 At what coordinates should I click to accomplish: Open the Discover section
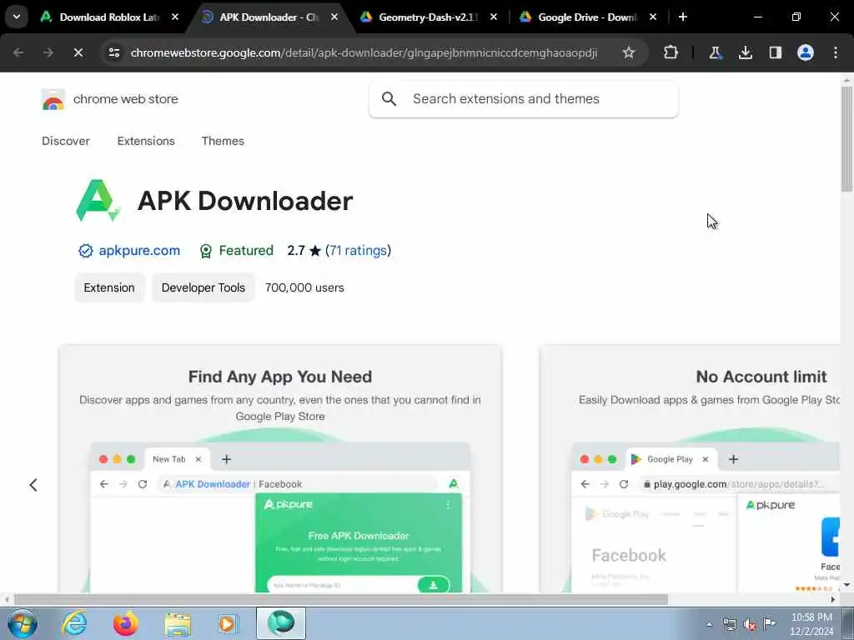[x=66, y=141]
